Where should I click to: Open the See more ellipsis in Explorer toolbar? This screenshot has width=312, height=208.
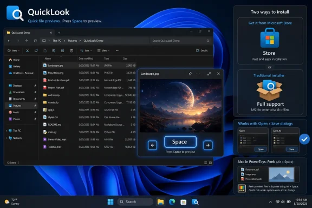[x=118, y=50]
